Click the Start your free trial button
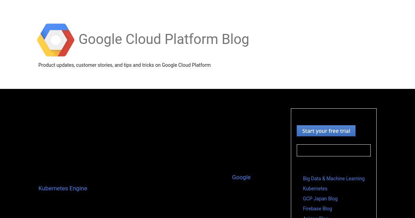415x218 pixels. click(326, 131)
